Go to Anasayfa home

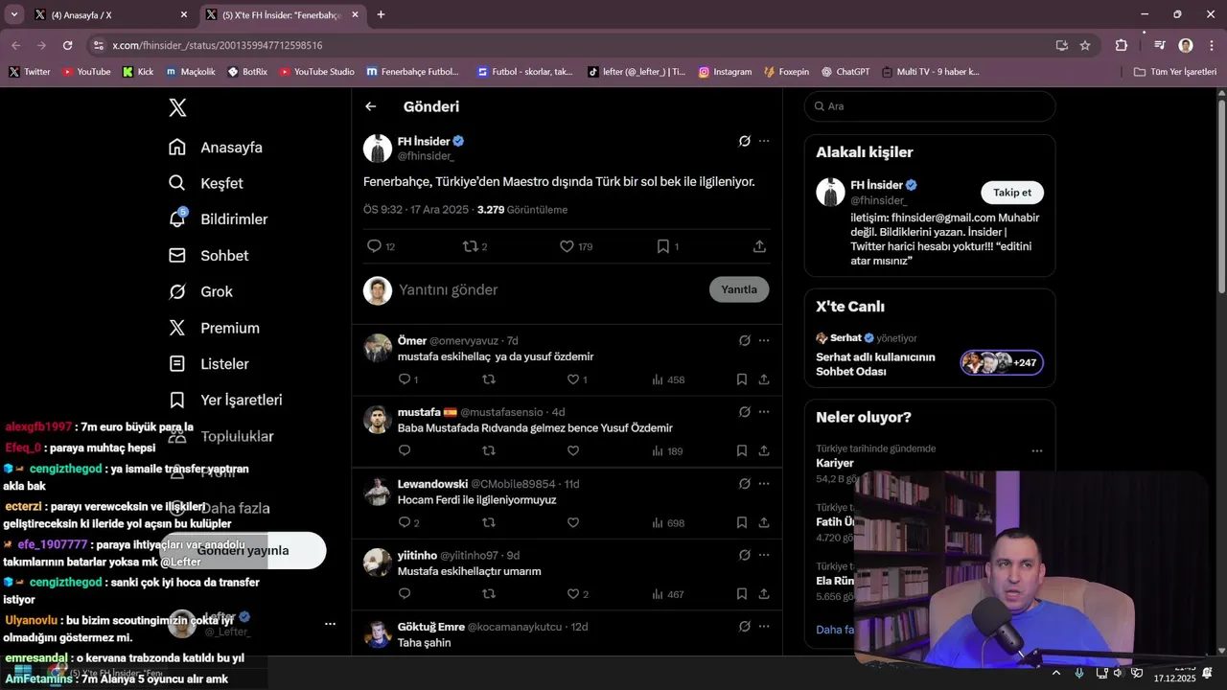pyautogui.click(x=215, y=147)
